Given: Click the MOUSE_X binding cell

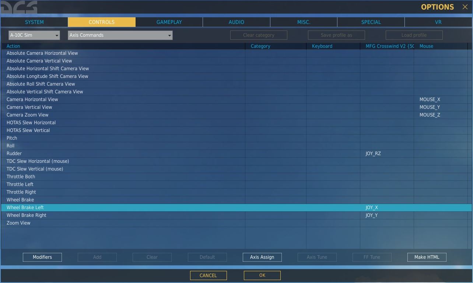Looking at the screenshot, I should (x=441, y=100).
